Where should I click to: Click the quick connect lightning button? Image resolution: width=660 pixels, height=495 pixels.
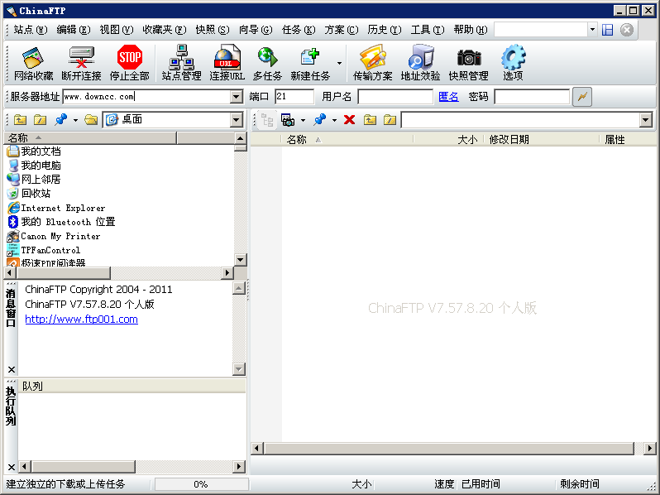(582, 97)
